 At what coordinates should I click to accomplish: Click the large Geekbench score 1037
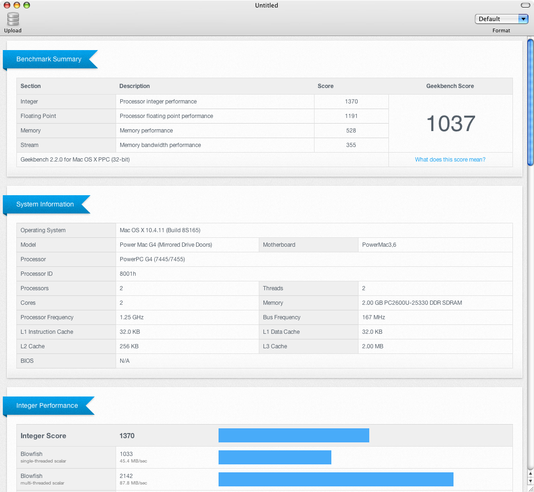click(x=450, y=124)
